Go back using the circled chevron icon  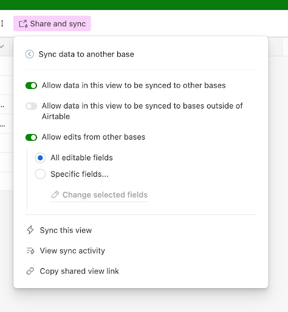pyautogui.click(x=30, y=54)
